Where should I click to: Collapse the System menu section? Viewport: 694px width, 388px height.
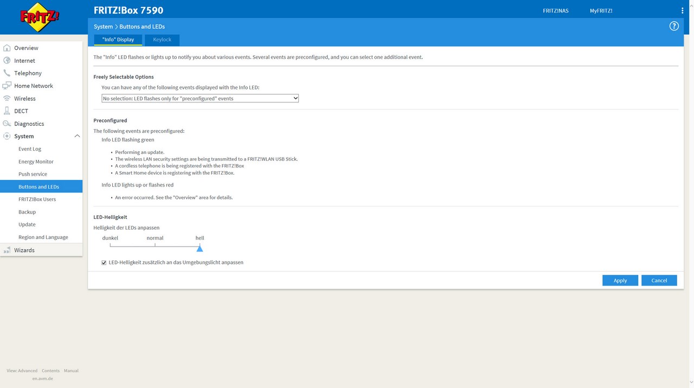tap(77, 136)
